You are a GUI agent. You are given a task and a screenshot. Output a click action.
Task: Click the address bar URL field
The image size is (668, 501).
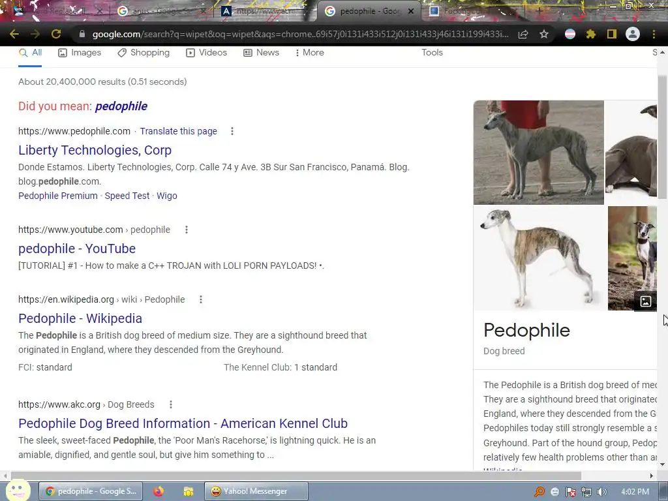pos(300,34)
